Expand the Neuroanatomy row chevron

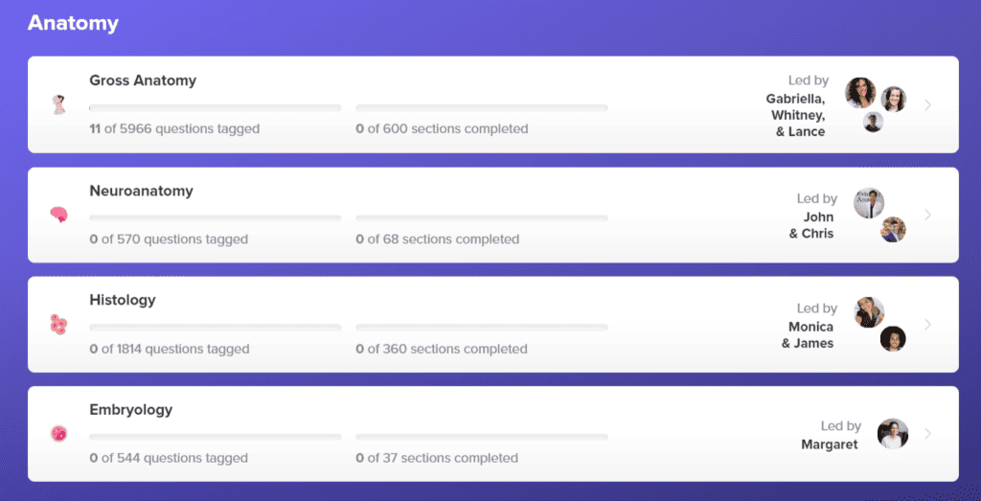pyautogui.click(x=927, y=215)
